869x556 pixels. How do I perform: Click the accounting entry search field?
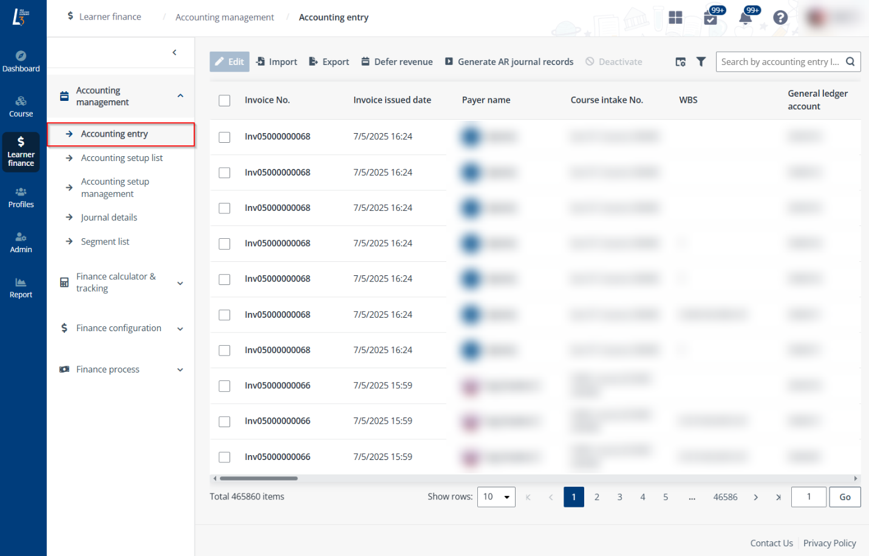coord(780,61)
